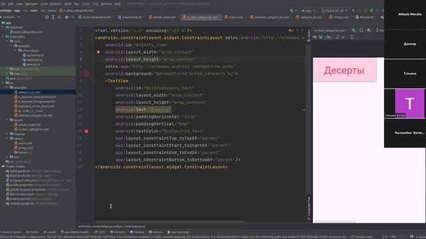
Task: Open the App Inspection tool window
Action: coord(178,232)
